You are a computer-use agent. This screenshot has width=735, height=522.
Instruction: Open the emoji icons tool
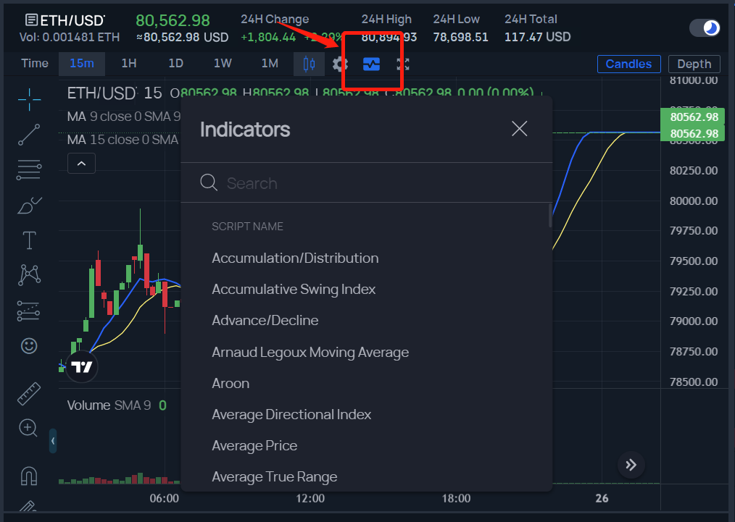coord(29,346)
